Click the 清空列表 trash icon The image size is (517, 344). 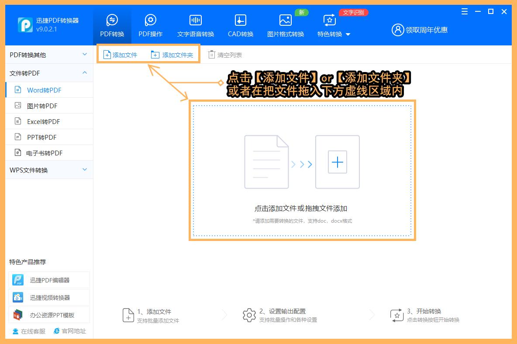pos(210,55)
